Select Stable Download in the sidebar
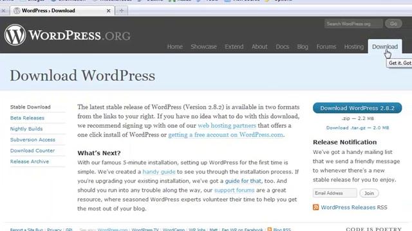 pyautogui.click(x=30, y=107)
